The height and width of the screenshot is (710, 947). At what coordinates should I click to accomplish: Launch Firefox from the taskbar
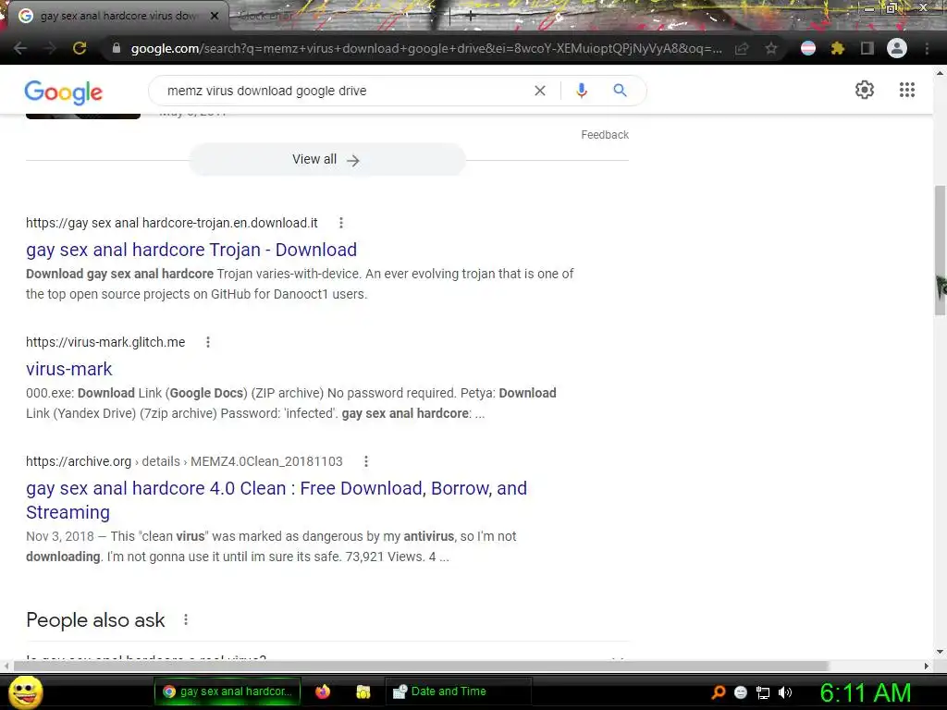tap(323, 692)
